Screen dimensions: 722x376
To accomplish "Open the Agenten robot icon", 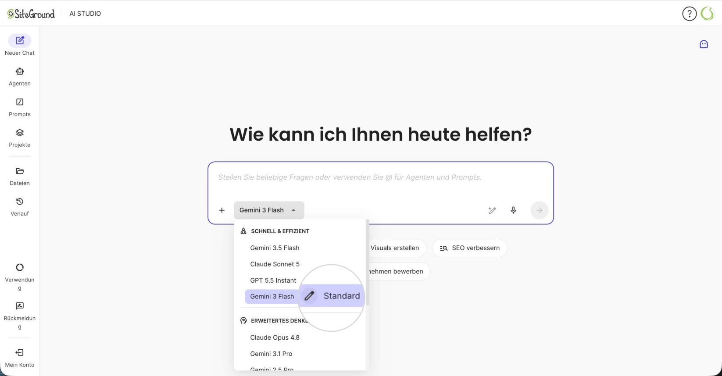I will 20,71.
